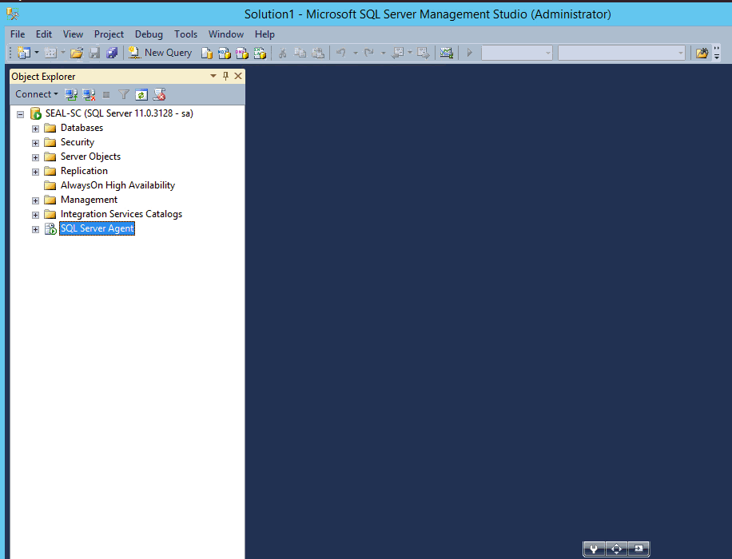Screen dimensions: 732x559
Task: Click the Open File folder icon
Action: [x=77, y=53]
